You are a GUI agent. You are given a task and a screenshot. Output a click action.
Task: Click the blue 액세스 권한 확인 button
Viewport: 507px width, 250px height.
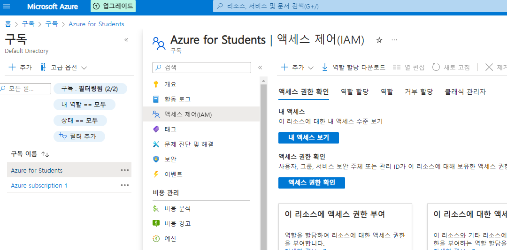[x=312, y=182]
